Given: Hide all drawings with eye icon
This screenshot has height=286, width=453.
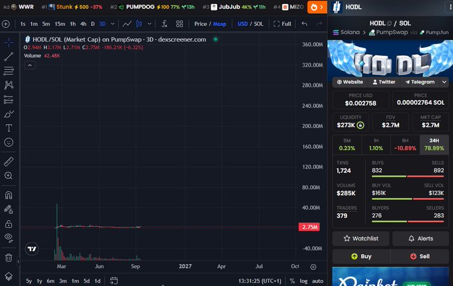Looking at the screenshot, I should pyautogui.click(x=9, y=238).
